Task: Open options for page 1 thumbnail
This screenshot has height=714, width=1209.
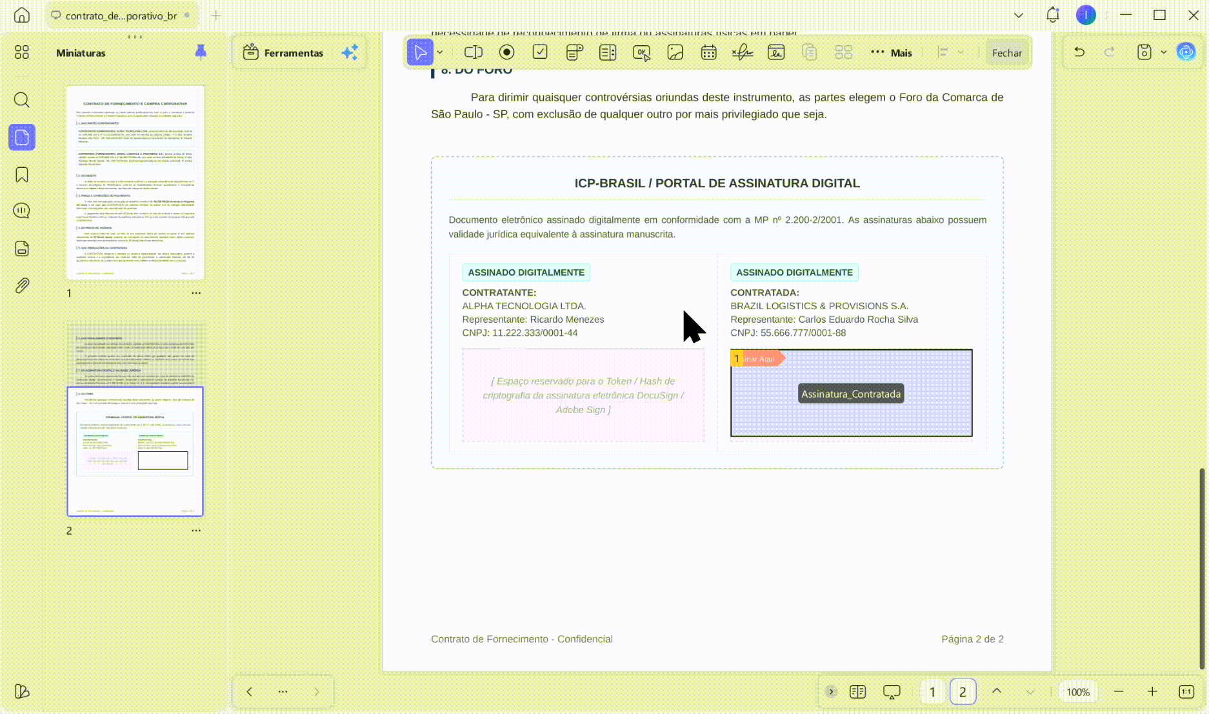Action: point(196,293)
